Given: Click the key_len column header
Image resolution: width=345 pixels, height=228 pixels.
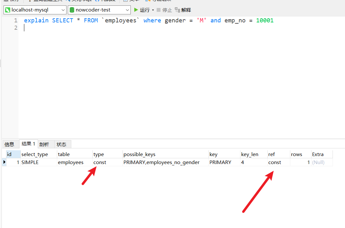Looking at the screenshot, I should pyautogui.click(x=254, y=154).
